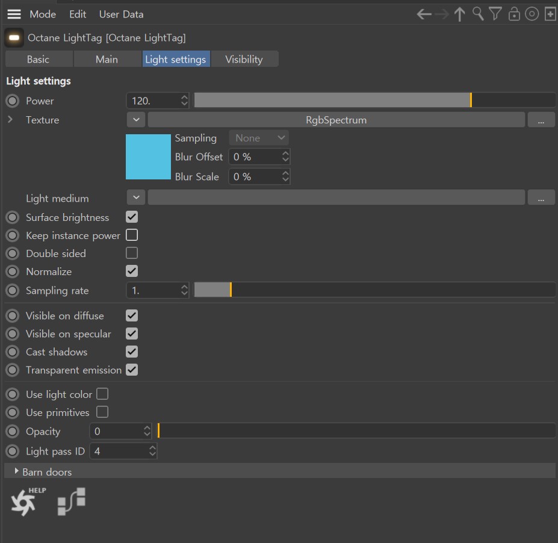Uncheck the Normalize checkbox
The height and width of the screenshot is (543, 558).
[132, 271]
